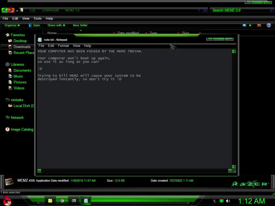The image size is (275, 206).
Task: Click Notepad vertical scrollbar down arrow
Action: (234, 167)
